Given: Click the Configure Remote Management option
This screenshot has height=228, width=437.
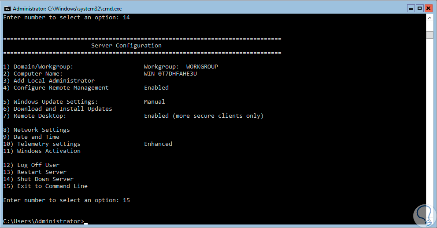Looking at the screenshot, I should [x=56, y=88].
